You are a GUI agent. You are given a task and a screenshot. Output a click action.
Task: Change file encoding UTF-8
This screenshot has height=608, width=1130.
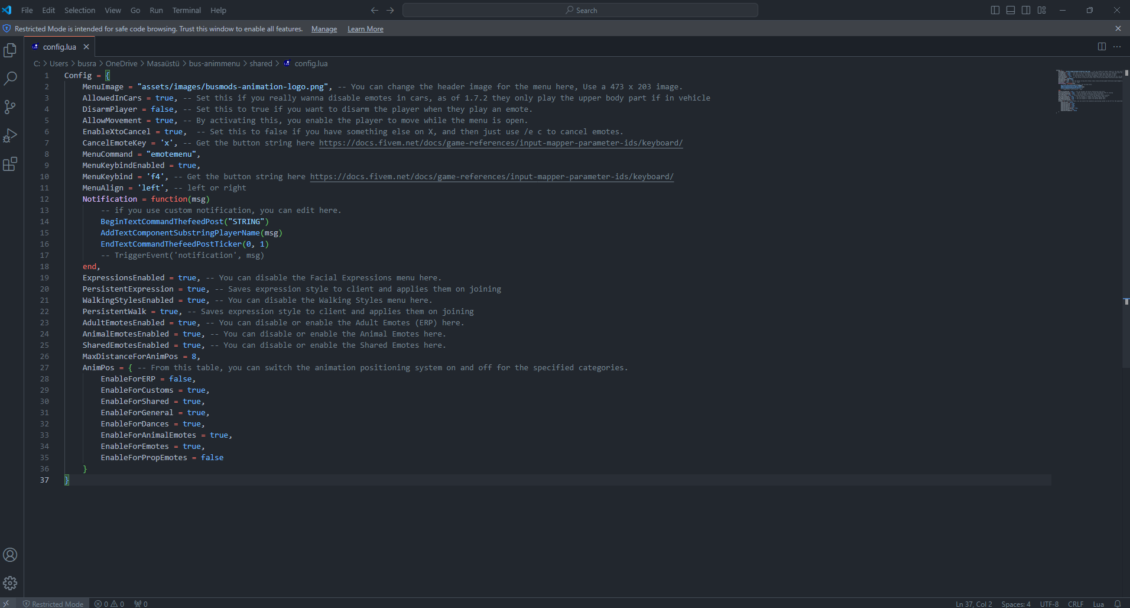(x=1049, y=604)
